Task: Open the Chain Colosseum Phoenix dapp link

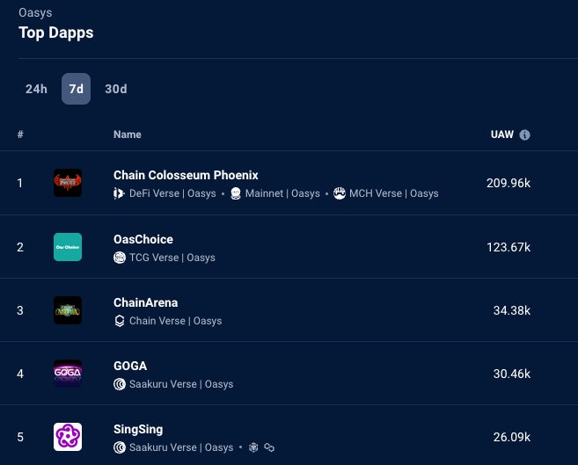Action: point(186,175)
